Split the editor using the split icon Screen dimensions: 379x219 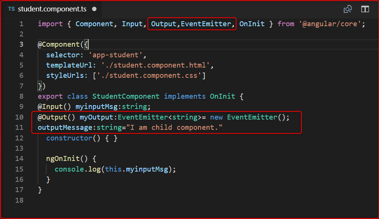(365, 9)
